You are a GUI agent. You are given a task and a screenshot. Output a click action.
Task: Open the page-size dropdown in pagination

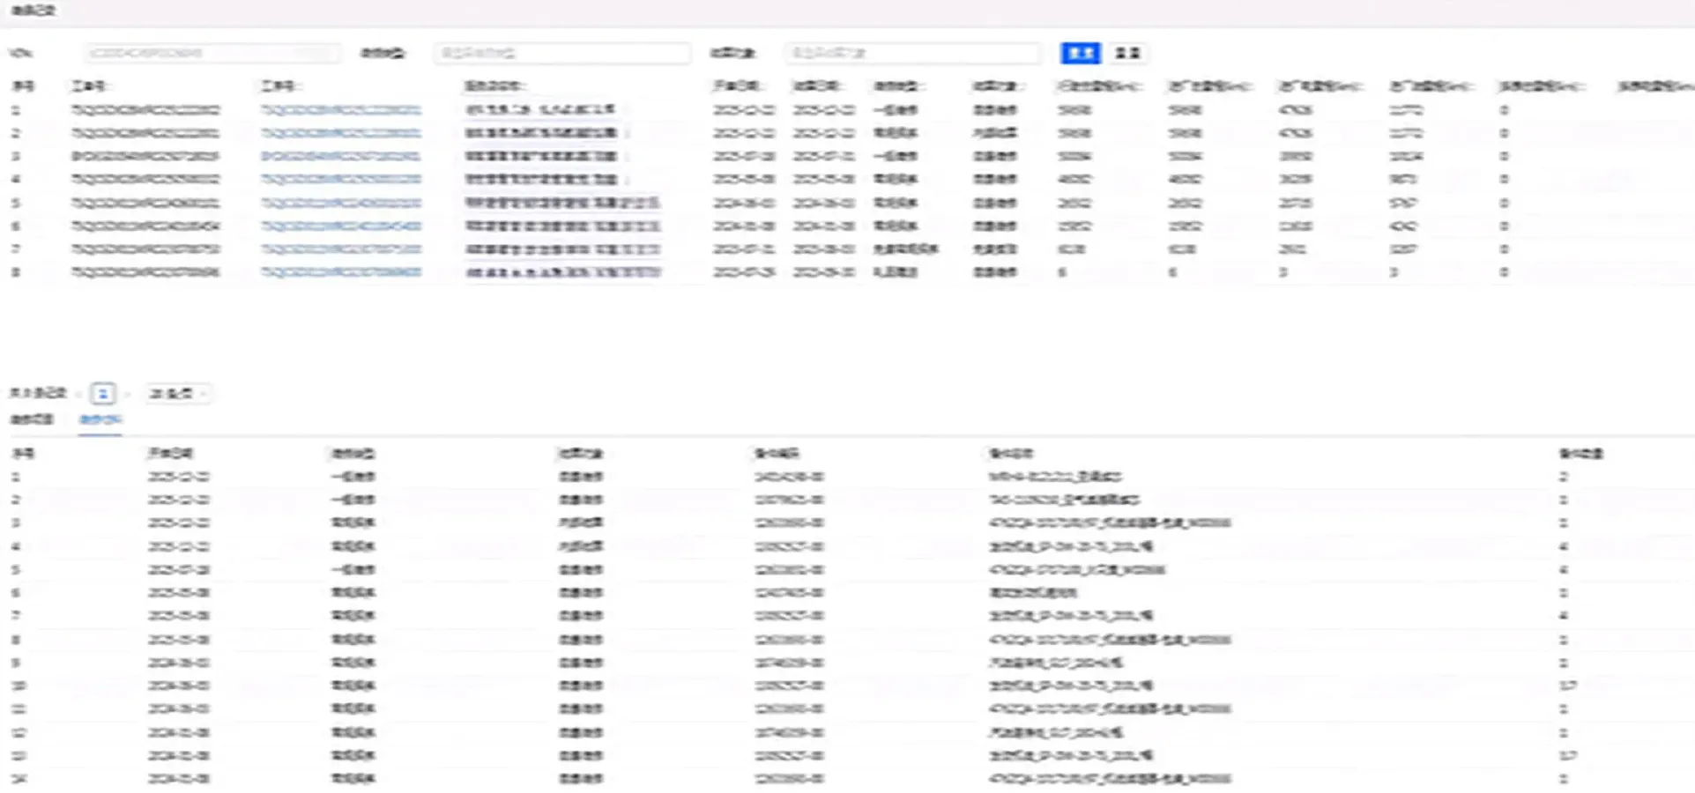click(177, 393)
